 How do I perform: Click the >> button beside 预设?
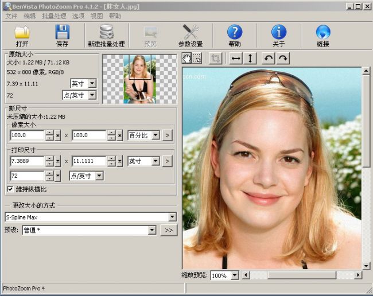pyautogui.click(x=169, y=230)
